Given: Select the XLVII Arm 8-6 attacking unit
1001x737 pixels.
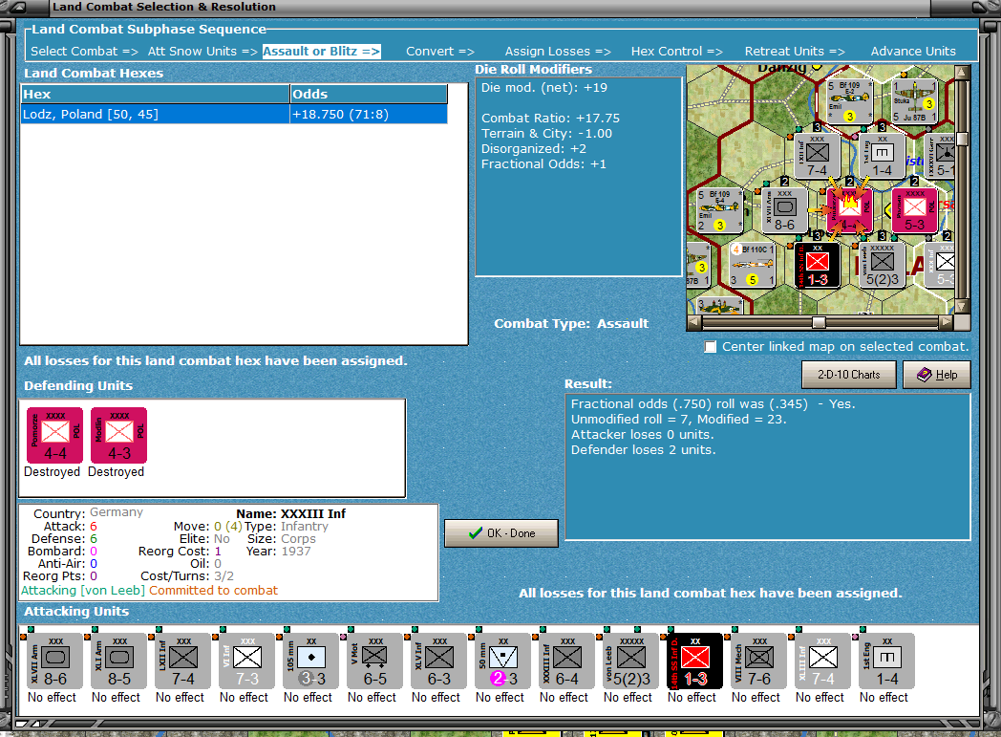Looking at the screenshot, I should [x=54, y=661].
